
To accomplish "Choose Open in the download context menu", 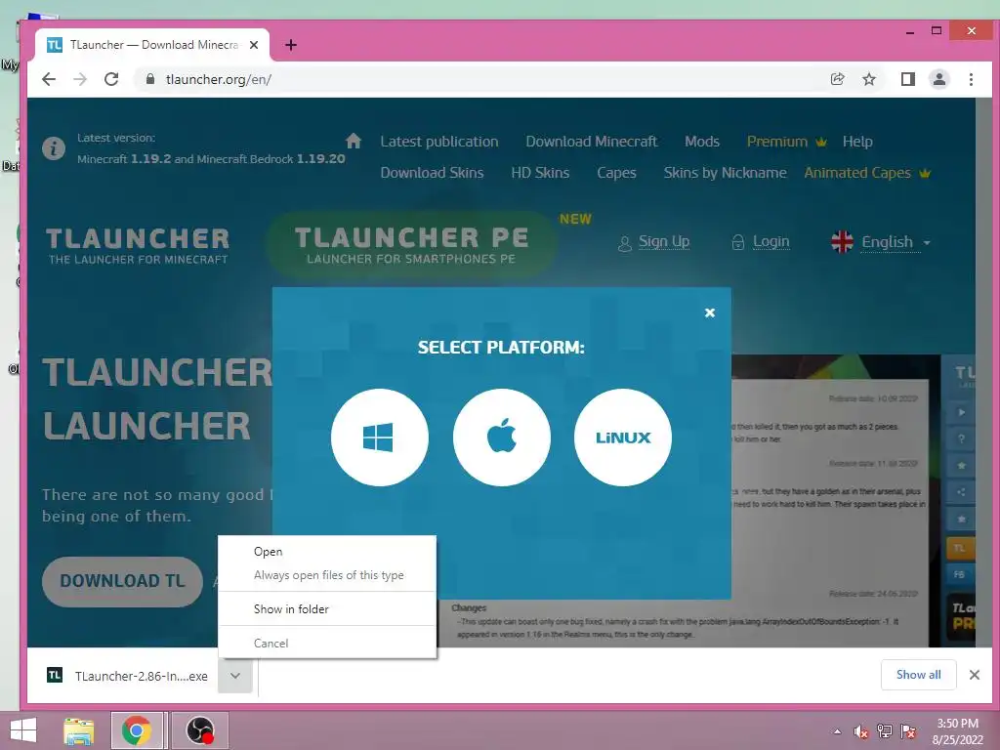I will pyautogui.click(x=327, y=552).
